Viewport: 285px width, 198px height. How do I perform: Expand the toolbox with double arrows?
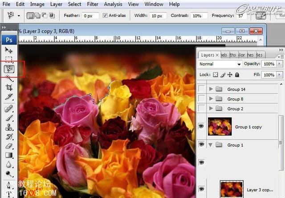point(4,28)
